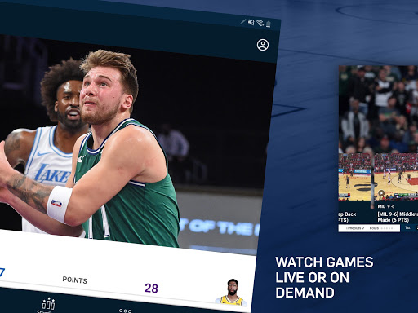The height and width of the screenshot is (313, 418).
Task: Tap the Watch Games Live or On Demand headline
Action: coord(324,277)
